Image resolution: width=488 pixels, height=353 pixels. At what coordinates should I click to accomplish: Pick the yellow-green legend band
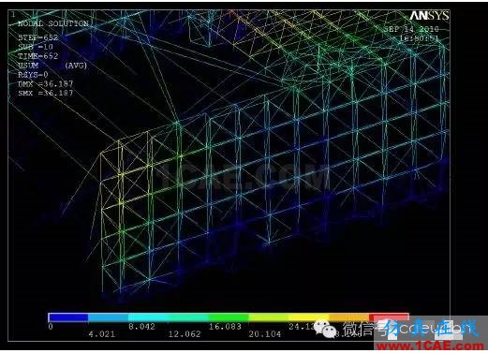coord(269,317)
